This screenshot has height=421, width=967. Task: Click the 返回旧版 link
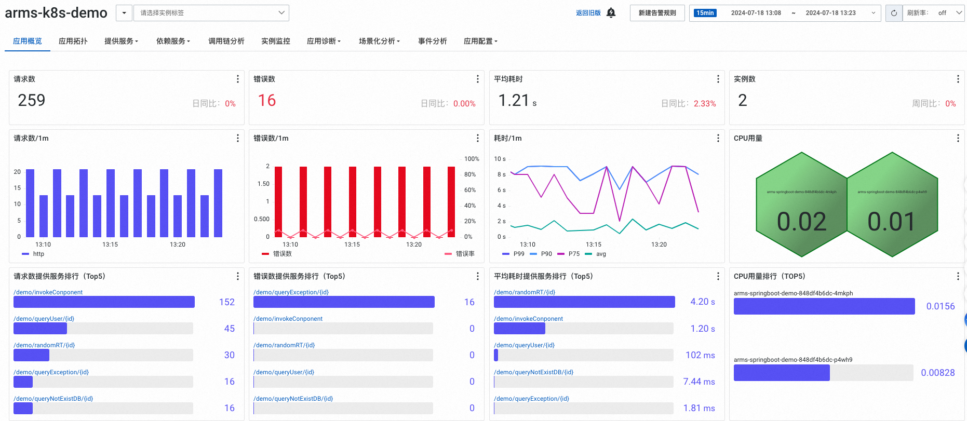click(x=588, y=13)
